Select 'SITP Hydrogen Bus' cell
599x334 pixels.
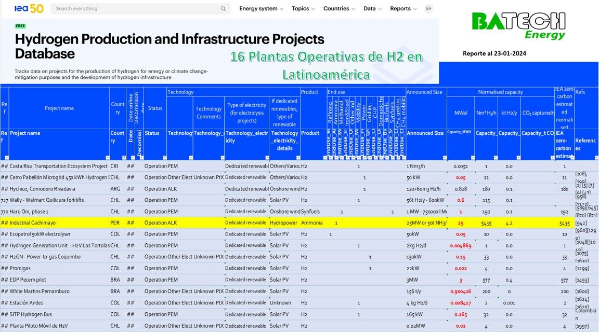tap(59, 314)
